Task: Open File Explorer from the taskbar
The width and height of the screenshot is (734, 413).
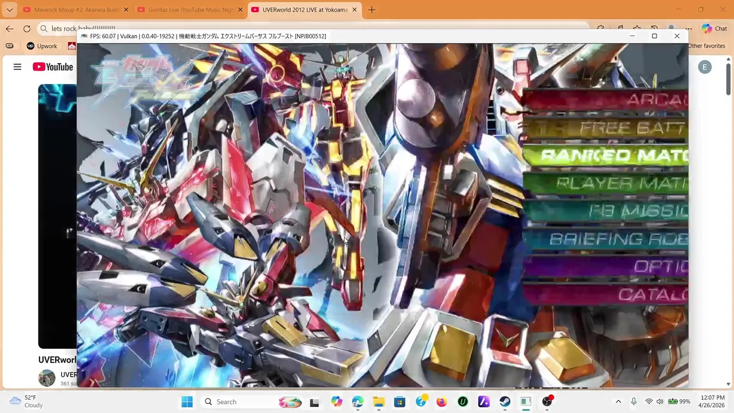Action: point(378,402)
